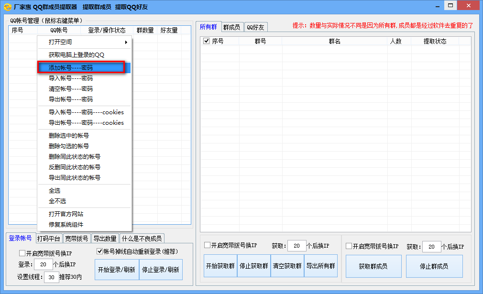
Task: Focus the 设置线程 input field
Action: [52, 277]
